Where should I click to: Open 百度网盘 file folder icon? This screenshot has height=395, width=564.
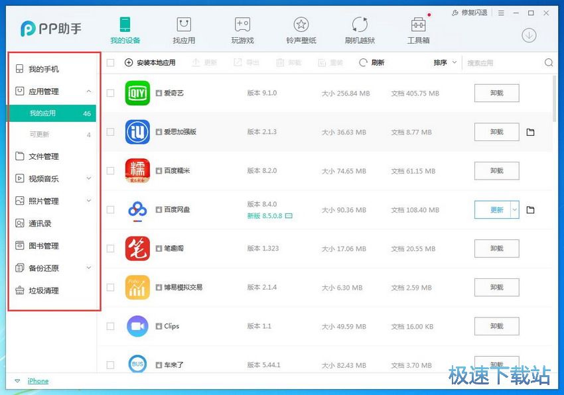coord(530,210)
